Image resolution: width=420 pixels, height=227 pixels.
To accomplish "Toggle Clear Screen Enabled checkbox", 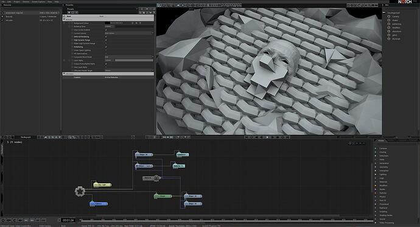I will tap(106, 30).
